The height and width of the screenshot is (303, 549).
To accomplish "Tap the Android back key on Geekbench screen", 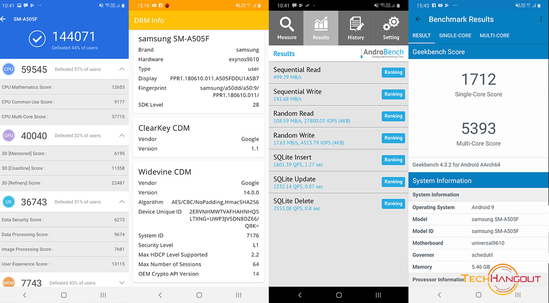I will (439, 295).
